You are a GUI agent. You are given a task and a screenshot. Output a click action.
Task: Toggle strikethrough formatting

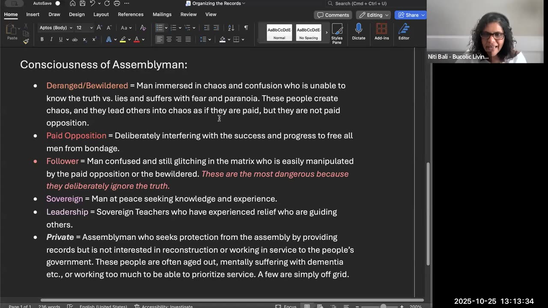click(74, 39)
